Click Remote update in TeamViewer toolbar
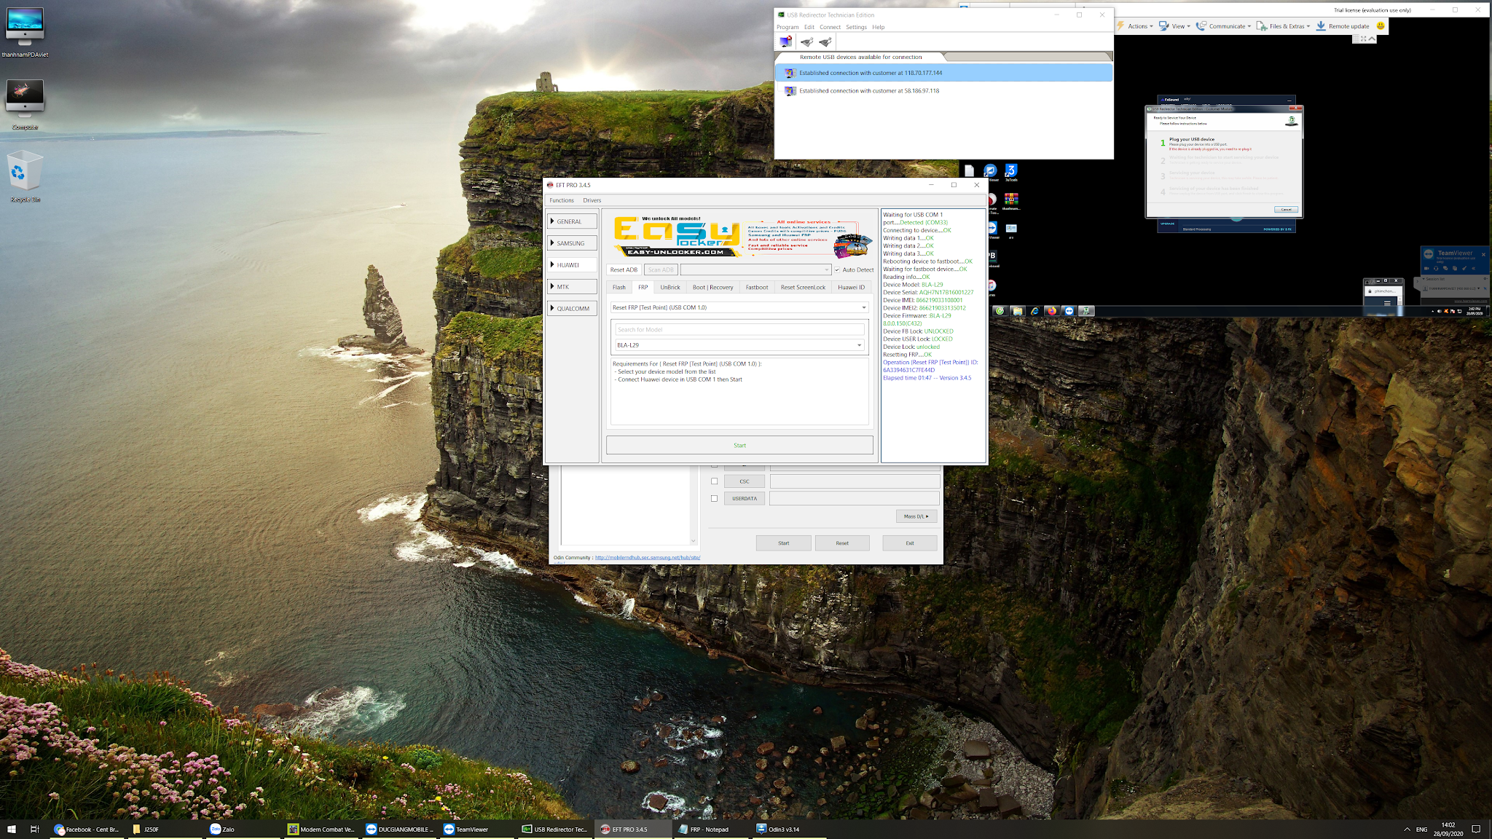 [1343, 26]
